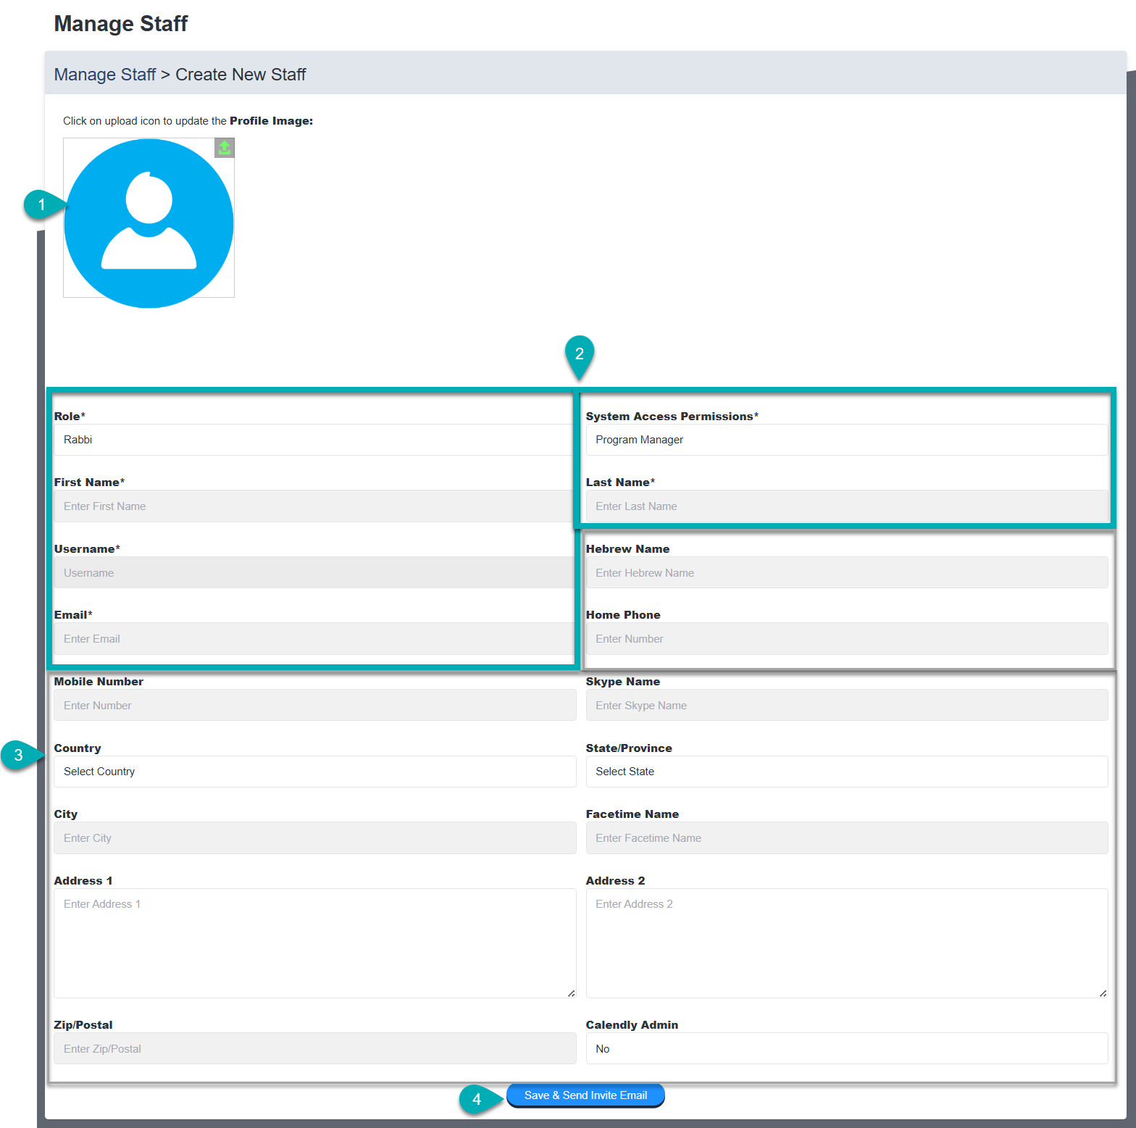Click into the Username field
The width and height of the screenshot is (1136, 1128).
coord(313,573)
